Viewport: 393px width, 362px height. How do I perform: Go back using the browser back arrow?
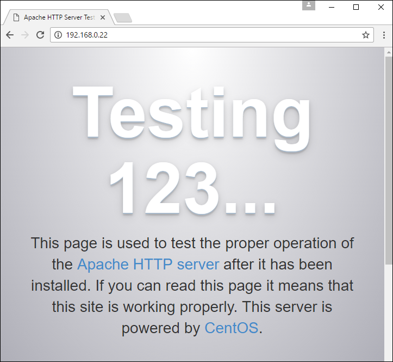10,35
